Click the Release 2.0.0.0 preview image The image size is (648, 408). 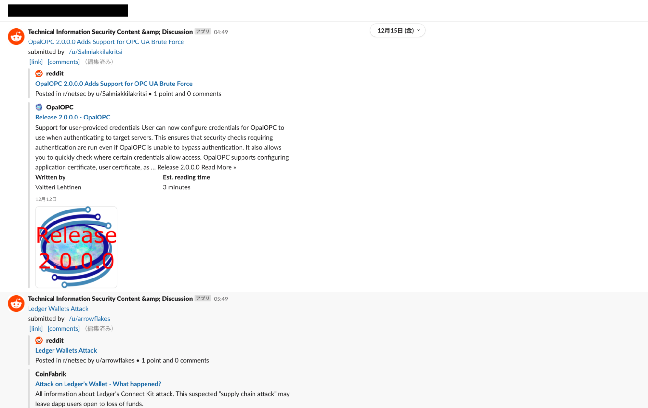click(x=76, y=247)
